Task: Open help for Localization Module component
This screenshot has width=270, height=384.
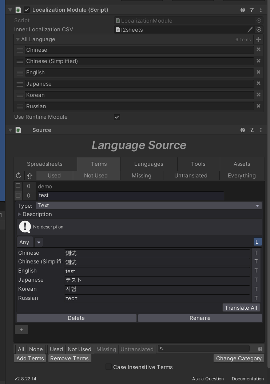Action: pos(243,10)
